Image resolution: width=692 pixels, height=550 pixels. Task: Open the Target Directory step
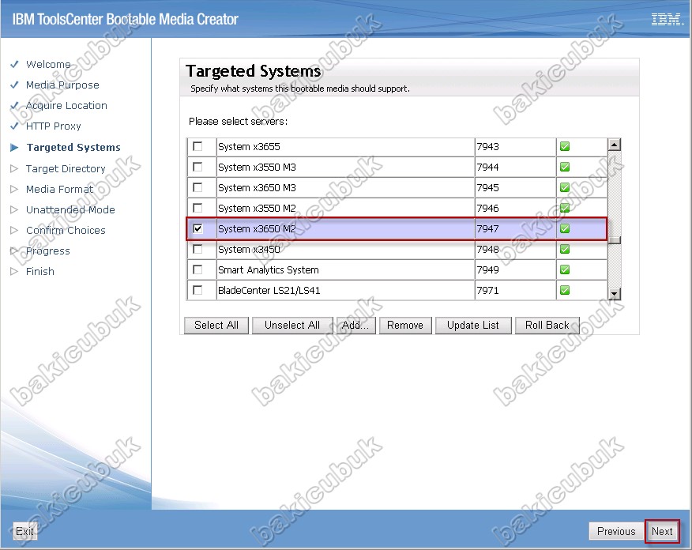pyautogui.click(x=66, y=168)
